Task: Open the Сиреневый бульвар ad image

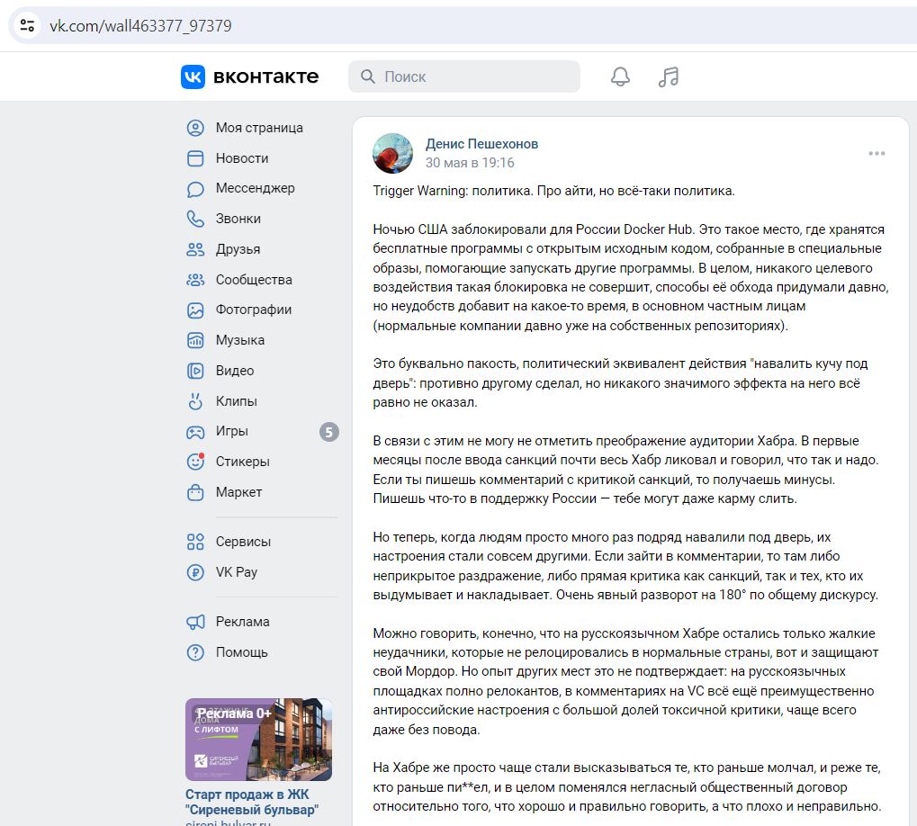Action: coord(258,740)
